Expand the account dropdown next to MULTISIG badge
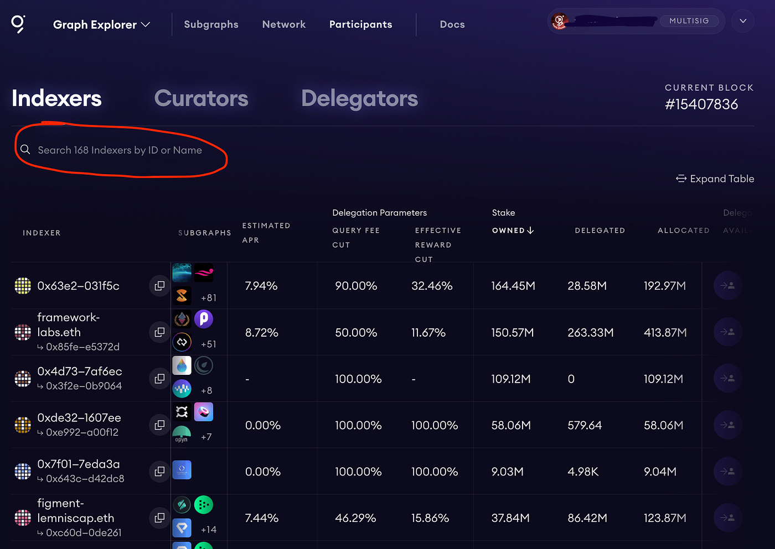The height and width of the screenshot is (549, 775). pos(742,21)
